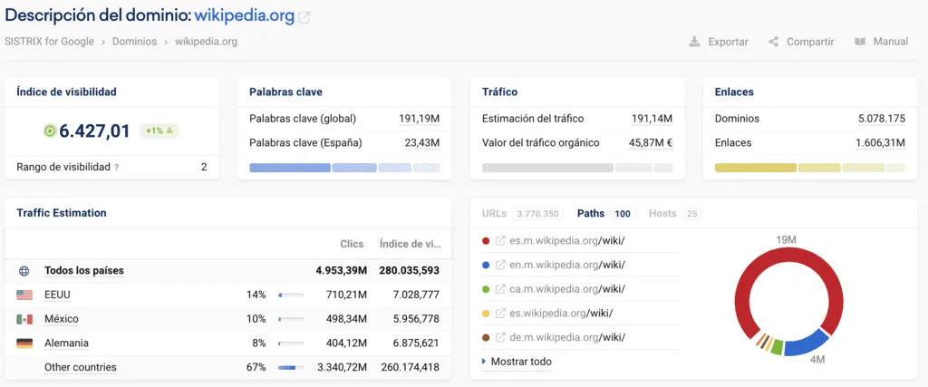Open external link icon for es.m.wikipedia.org/wiki/
Image resolution: width=928 pixels, height=387 pixels.
(x=500, y=241)
